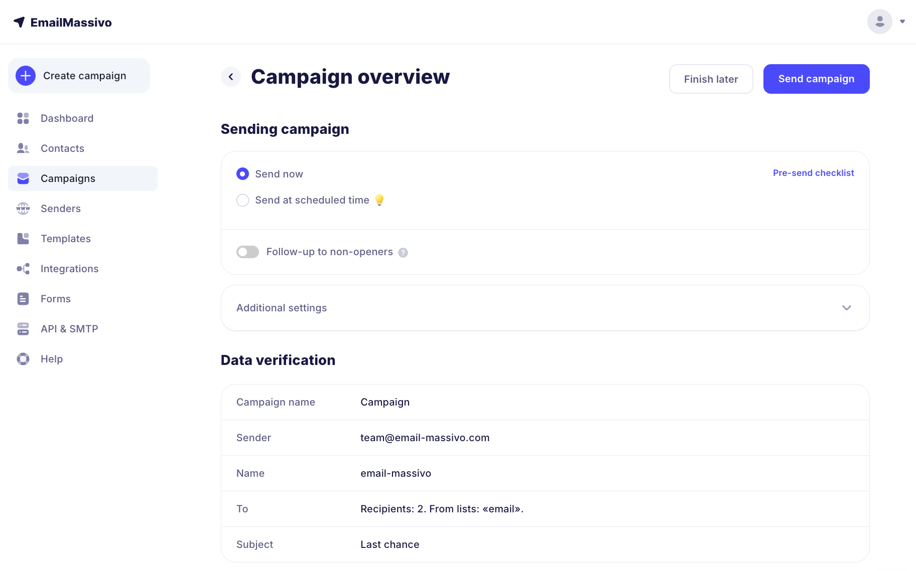This screenshot has height=571, width=916.
Task: Click the API & SMTP server icon
Action: tap(23, 329)
